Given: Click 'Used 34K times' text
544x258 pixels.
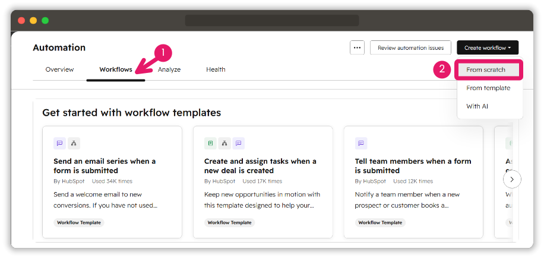Looking at the screenshot, I should 112,181.
